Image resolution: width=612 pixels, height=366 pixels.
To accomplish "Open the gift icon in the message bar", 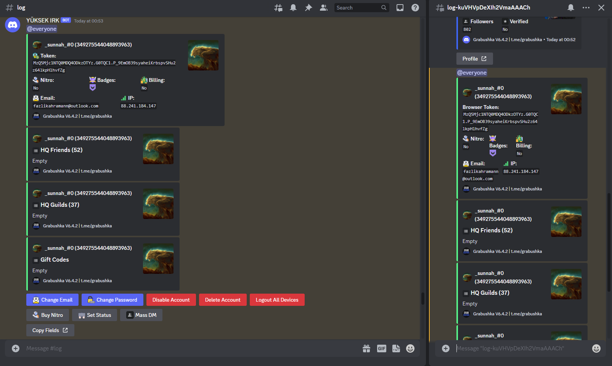I will pyautogui.click(x=366, y=348).
